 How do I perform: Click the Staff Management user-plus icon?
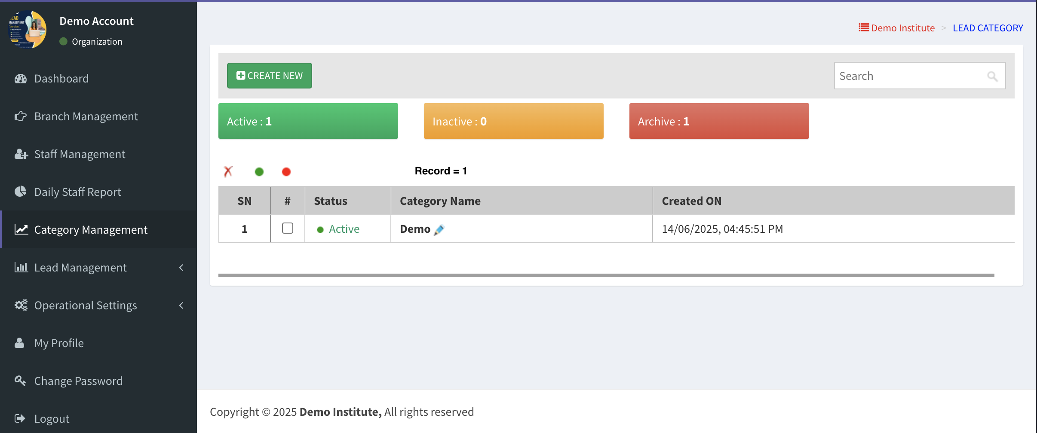click(x=21, y=154)
